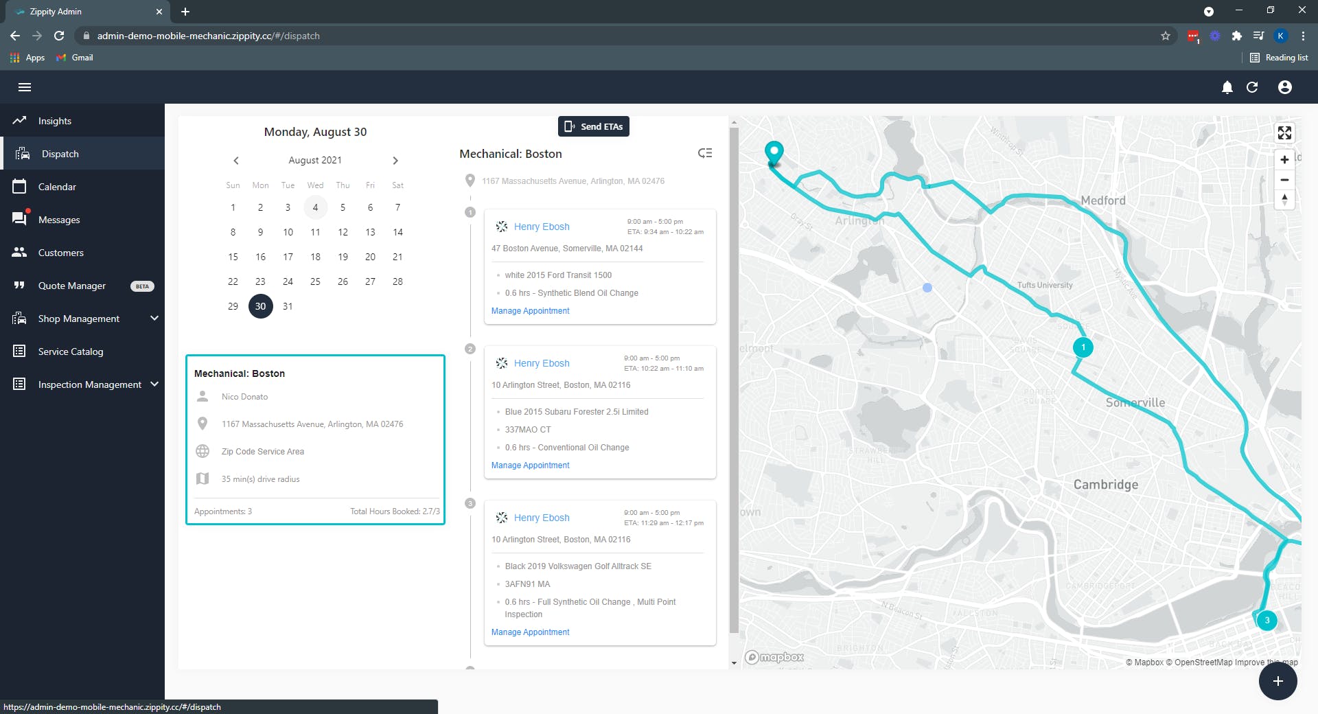Open Henry Ebosh link with ETA 10:22 am
Viewport: 1318px width, 714px height.
[541, 363]
